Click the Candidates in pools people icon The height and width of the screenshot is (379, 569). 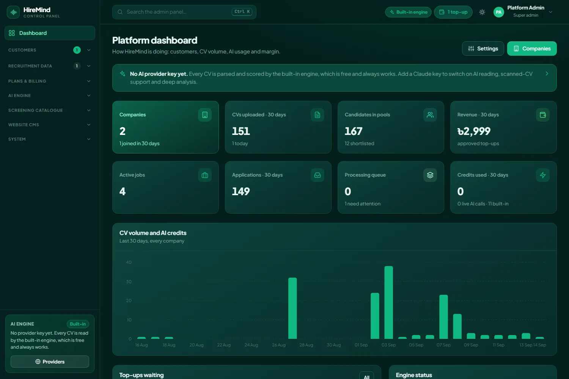(430, 115)
